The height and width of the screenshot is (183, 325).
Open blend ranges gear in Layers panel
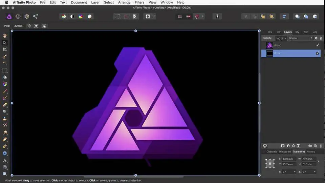[316, 38]
